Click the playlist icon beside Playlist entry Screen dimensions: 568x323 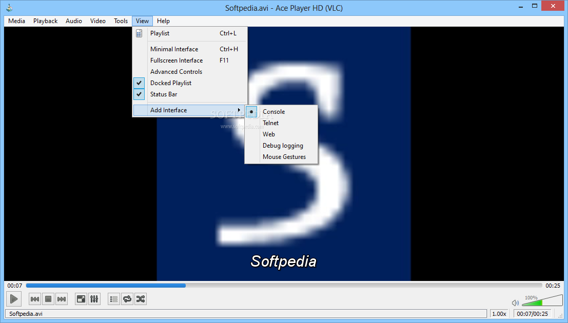pyautogui.click(x=139, y=33)
